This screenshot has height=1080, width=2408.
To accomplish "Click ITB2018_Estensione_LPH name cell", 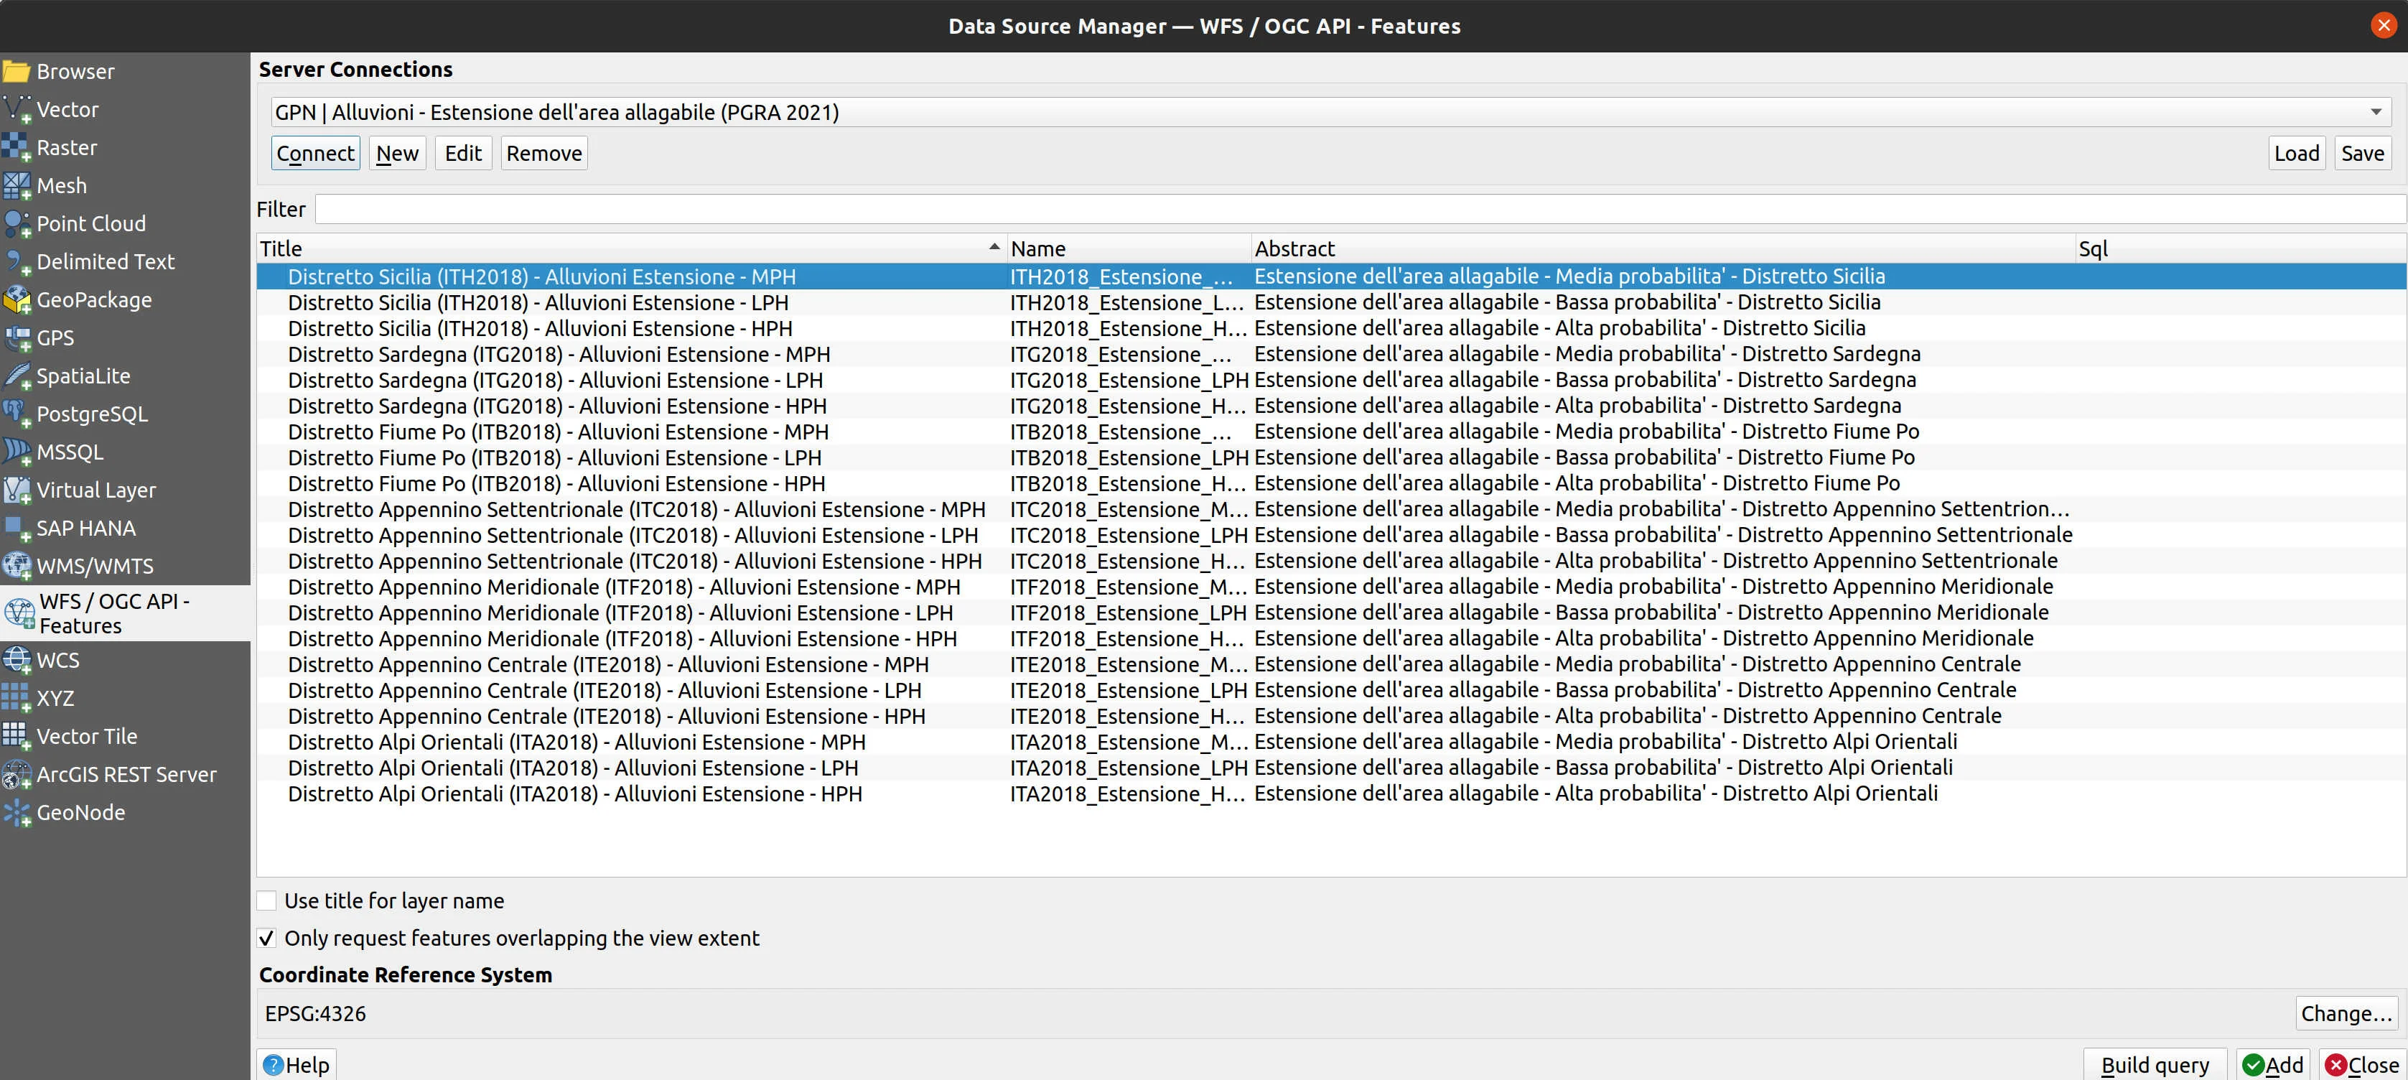I will pyautogui.click(x=1129, y=458).
